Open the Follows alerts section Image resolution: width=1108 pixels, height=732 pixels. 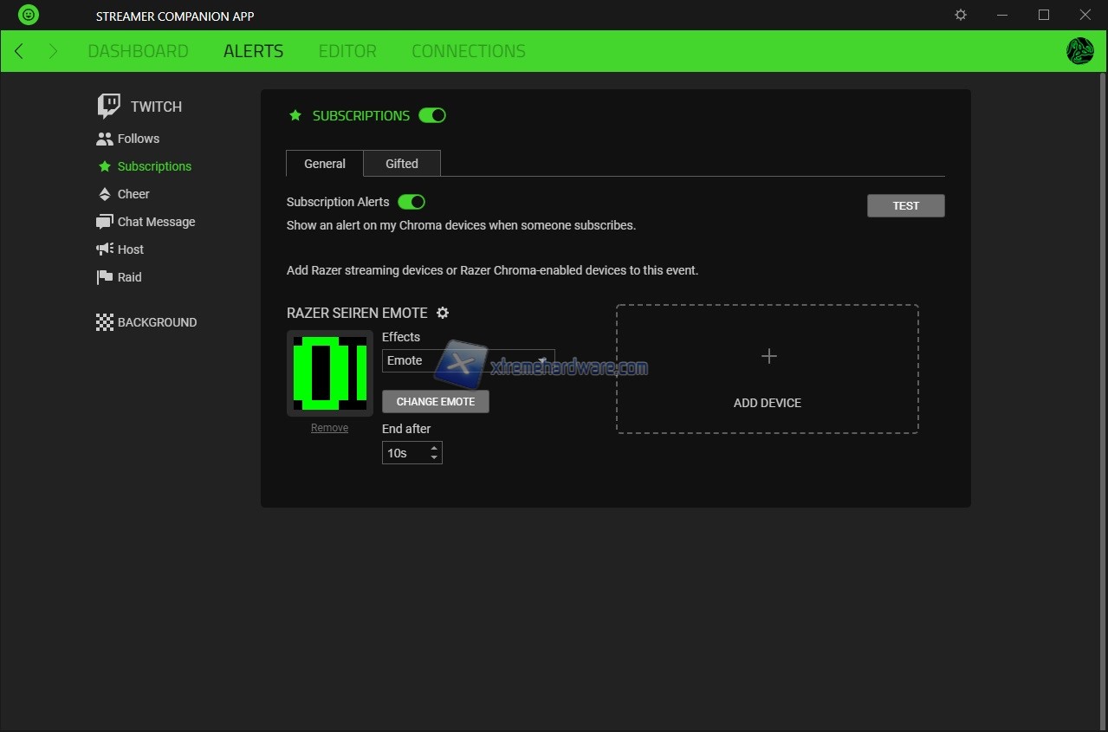point(138,139)
